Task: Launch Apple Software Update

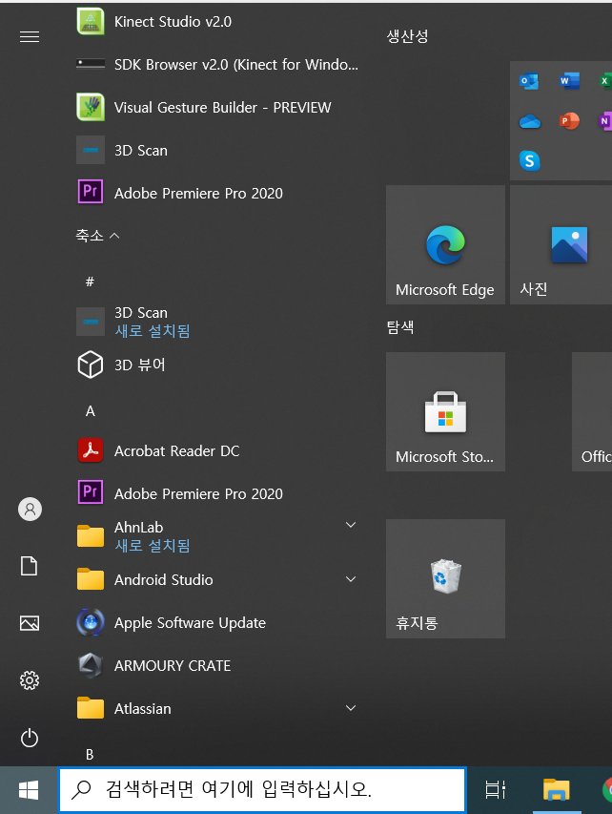Action: coord(218,622)
